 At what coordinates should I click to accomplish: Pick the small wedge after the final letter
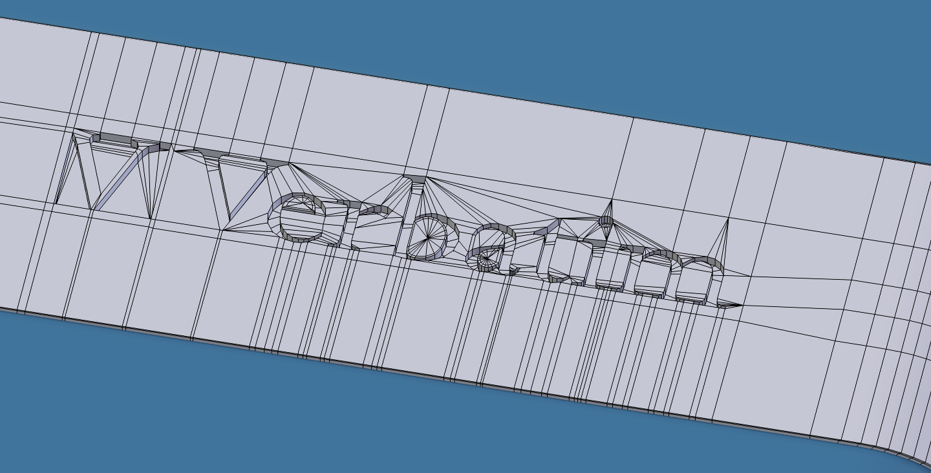click(729, 303)
